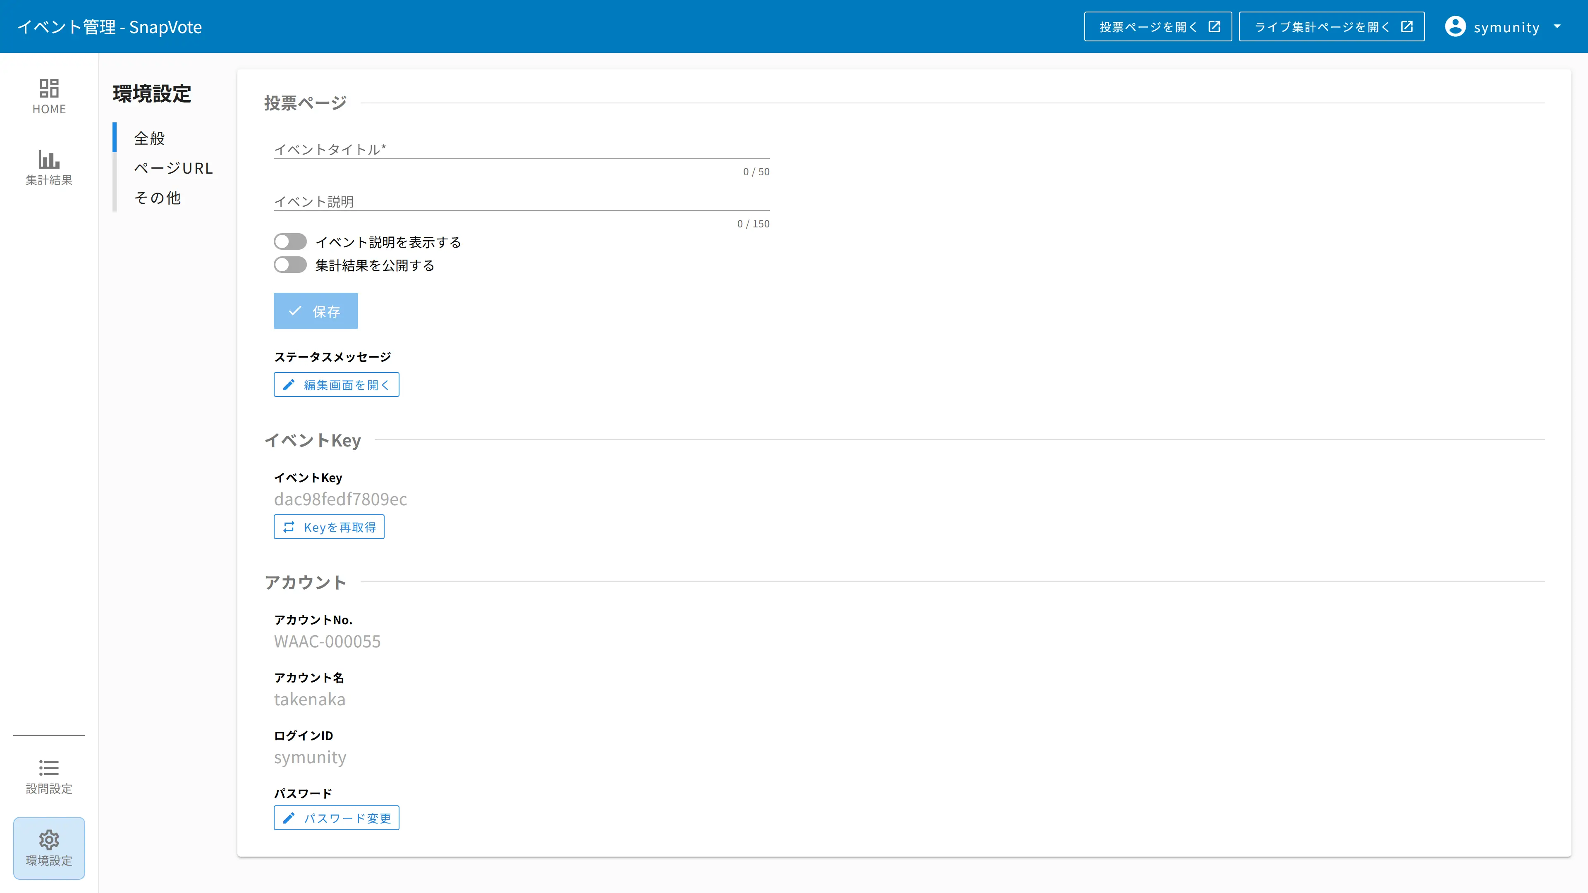Click the イベントタイトル input field

521,149
